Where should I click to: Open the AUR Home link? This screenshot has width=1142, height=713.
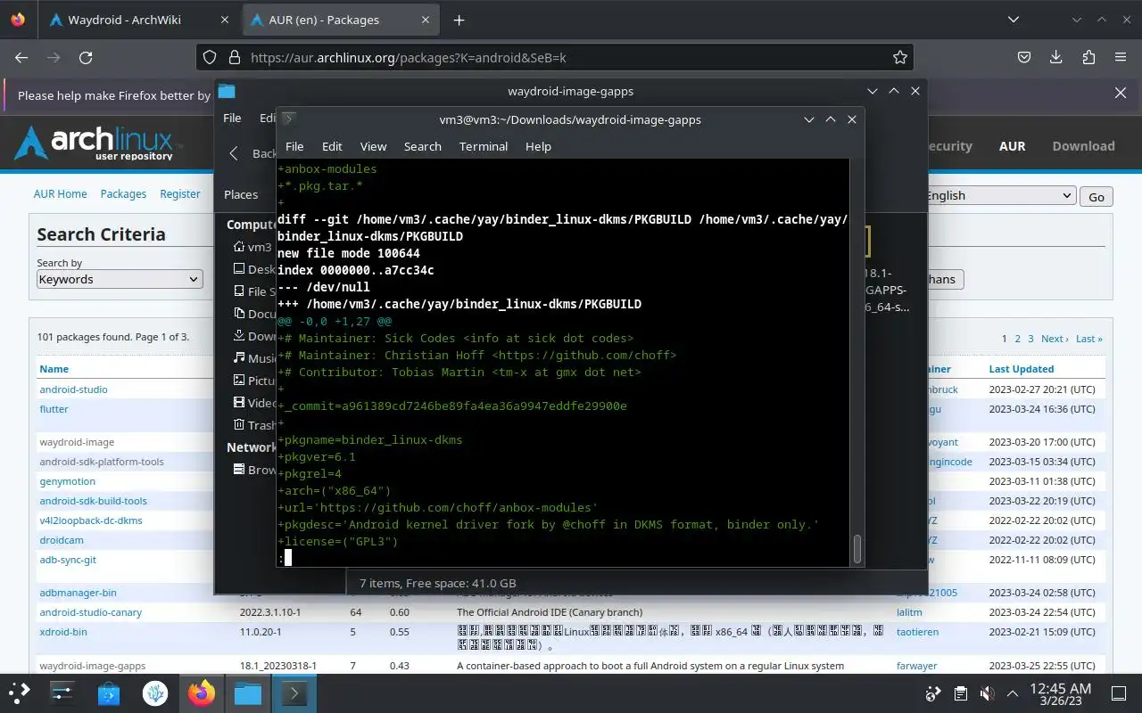(x=61, y=193)
